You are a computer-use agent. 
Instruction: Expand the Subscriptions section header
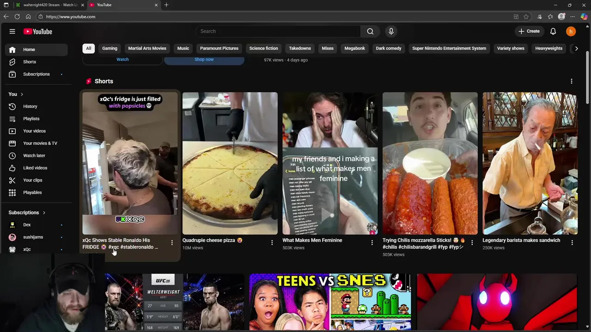point(27,213)
